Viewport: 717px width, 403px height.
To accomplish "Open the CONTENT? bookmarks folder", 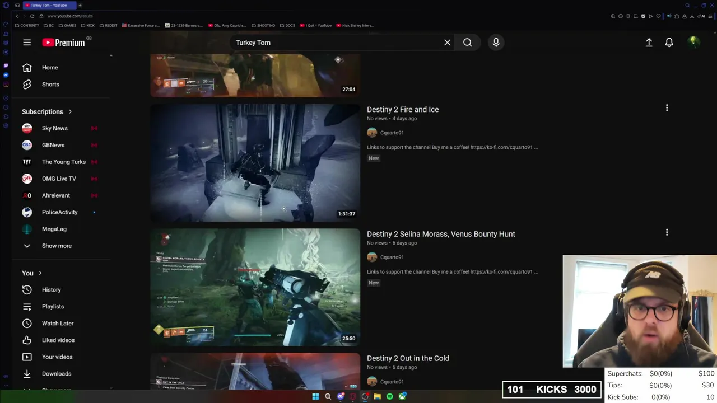I will [27, 25].
